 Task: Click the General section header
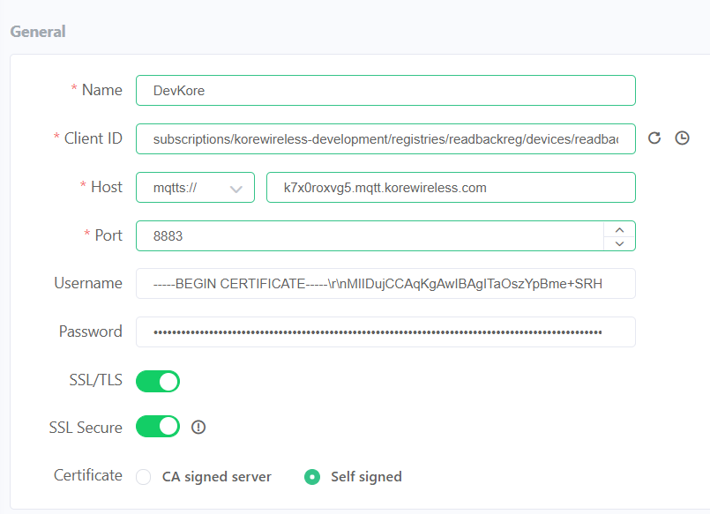click(37, 31)
